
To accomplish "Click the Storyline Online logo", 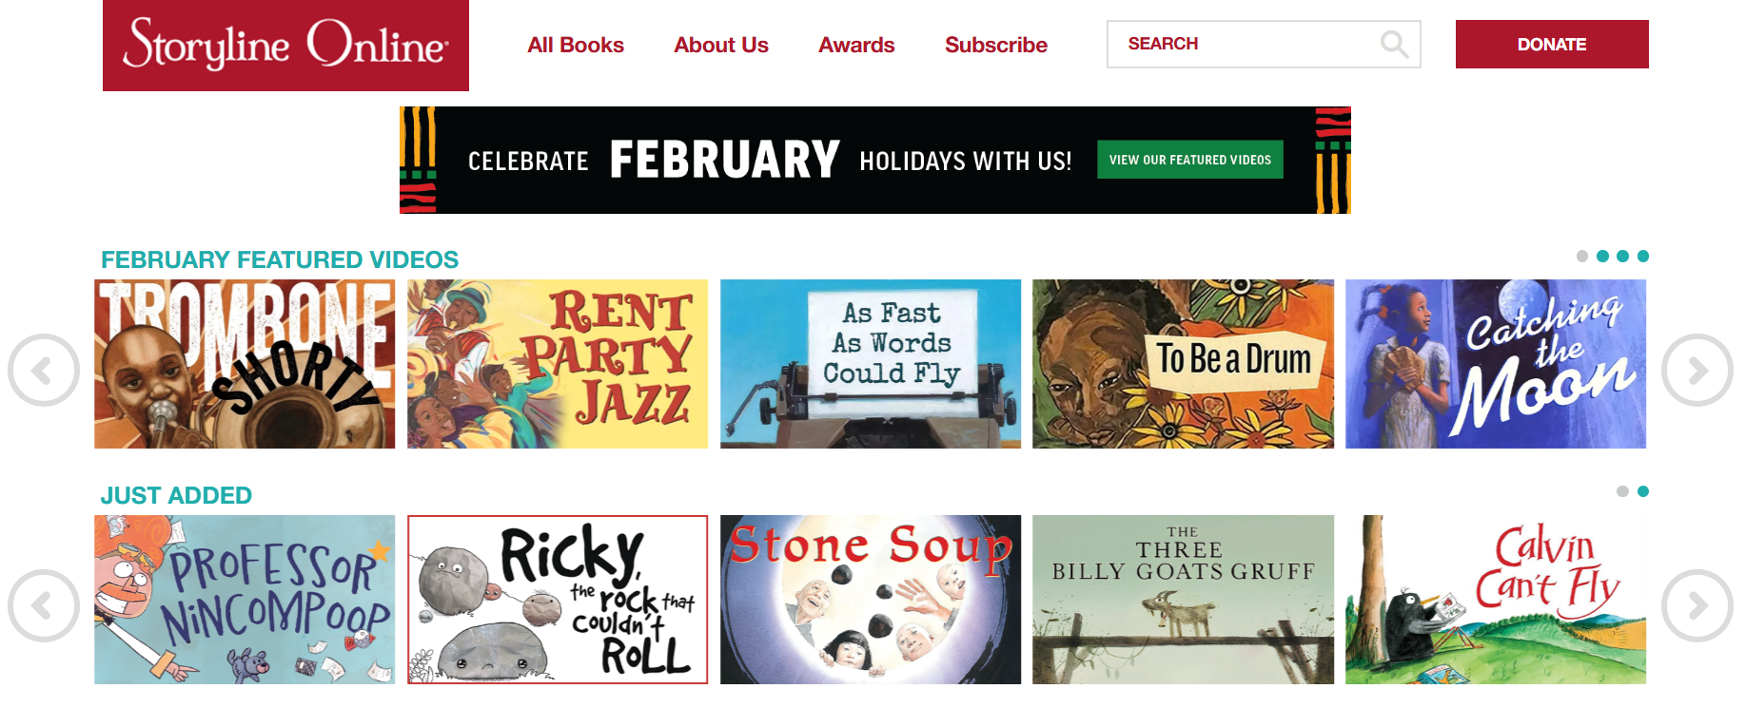I will pyautogui.click(x=285, y=46).
